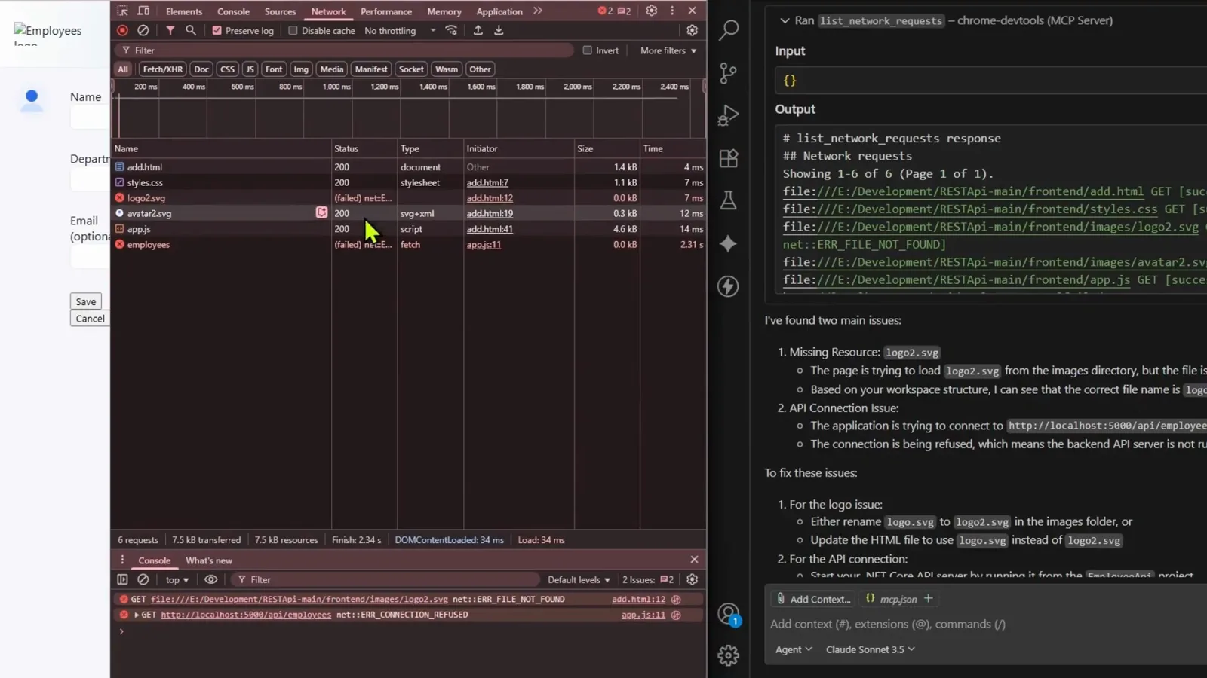The image size is (1207, 678).
Task: Open VS Code Manage gear icon
Action: (729, 655)
